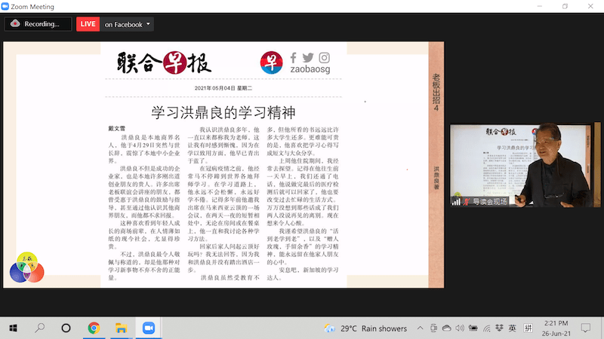This screenshot has height=339, width=604.
Task: Toggle the 英 input language indicator
Action: 512,328
